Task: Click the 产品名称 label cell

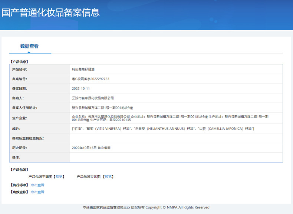Action: pyautogui.click(x=20, y=69)
